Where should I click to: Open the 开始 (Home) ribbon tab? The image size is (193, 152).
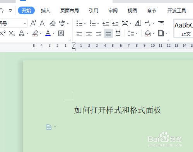[x=26, y=10]
